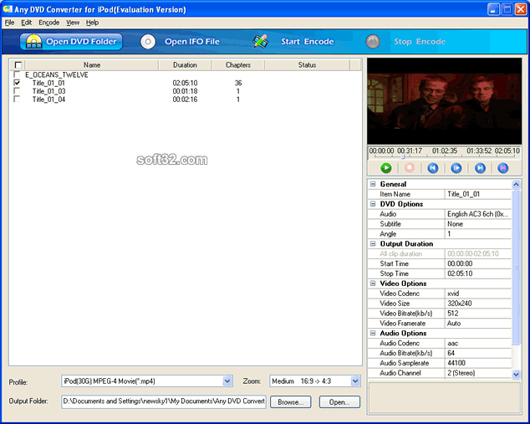Click the Subtitle value None

(x=478, y=224)
